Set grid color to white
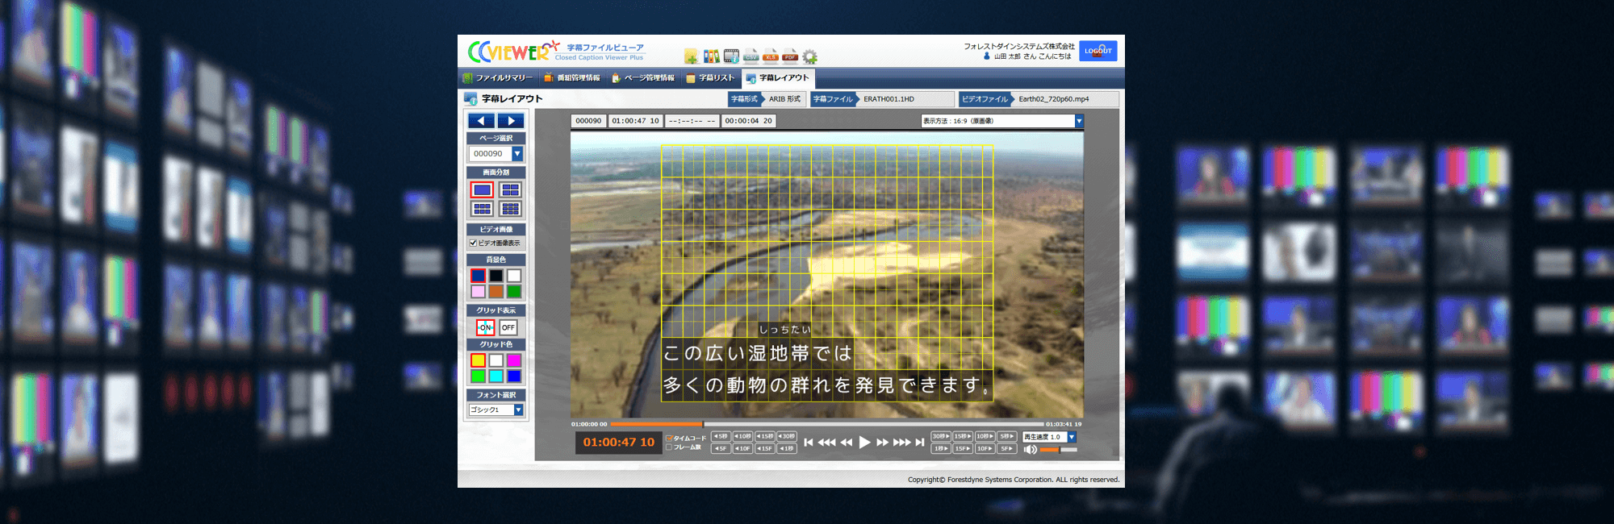Viewport: 1614px width, 524px height. (x=496, y=360)
